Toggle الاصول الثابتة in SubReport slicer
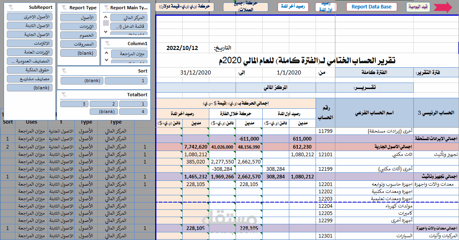Screen dimensions: 459x240 point(30,26)
